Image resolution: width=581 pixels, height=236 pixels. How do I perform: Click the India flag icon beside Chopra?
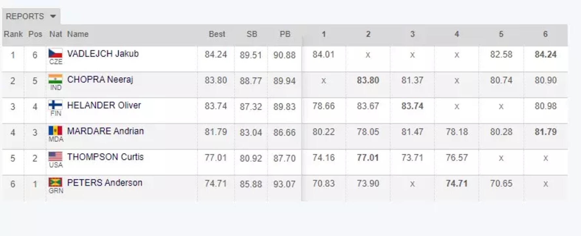[55, 79]
